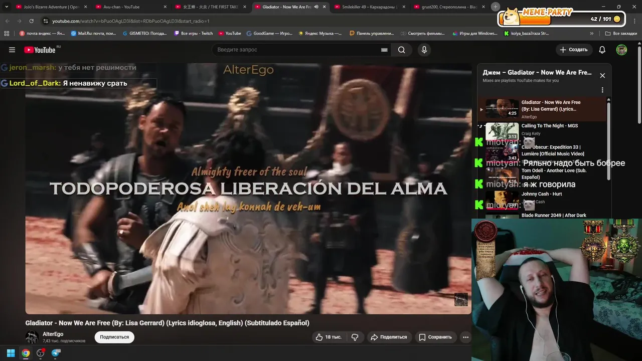Open the three-dot more actions menu

coord(465,337)
